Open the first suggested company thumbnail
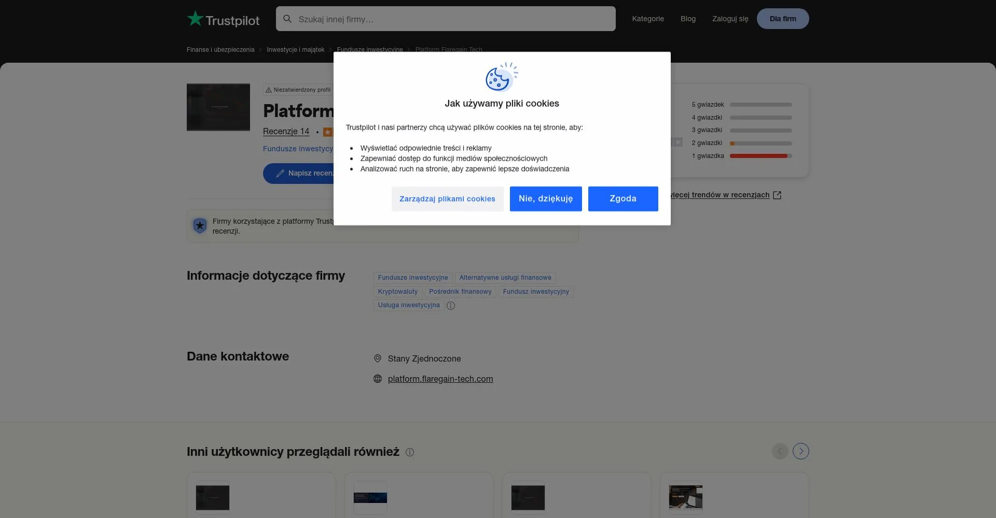Viewport: 996px width, 518px height. coord(213,498)
